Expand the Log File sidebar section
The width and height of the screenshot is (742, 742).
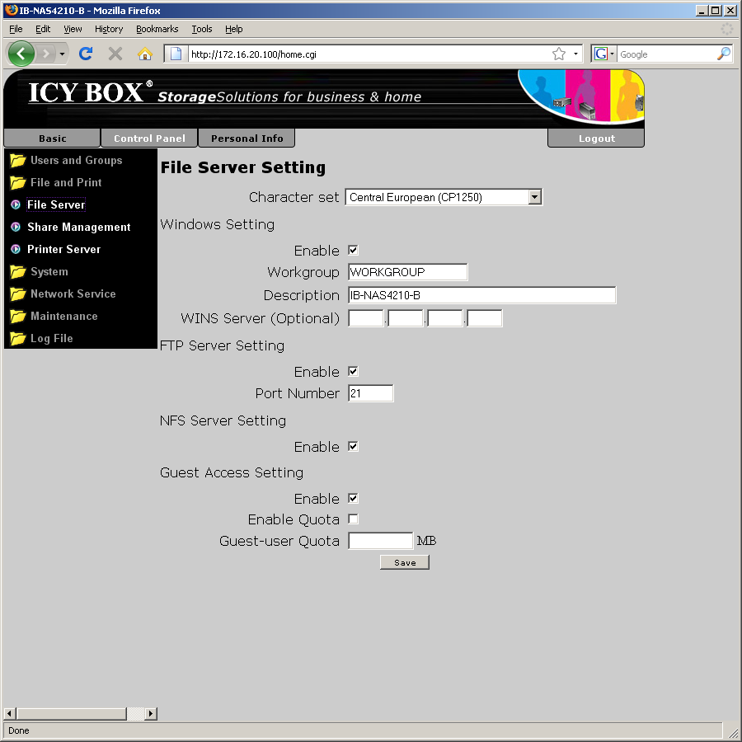(52, 338)
